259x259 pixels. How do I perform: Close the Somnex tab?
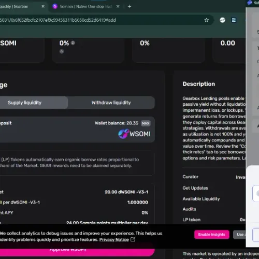click(x=118, y=7)
